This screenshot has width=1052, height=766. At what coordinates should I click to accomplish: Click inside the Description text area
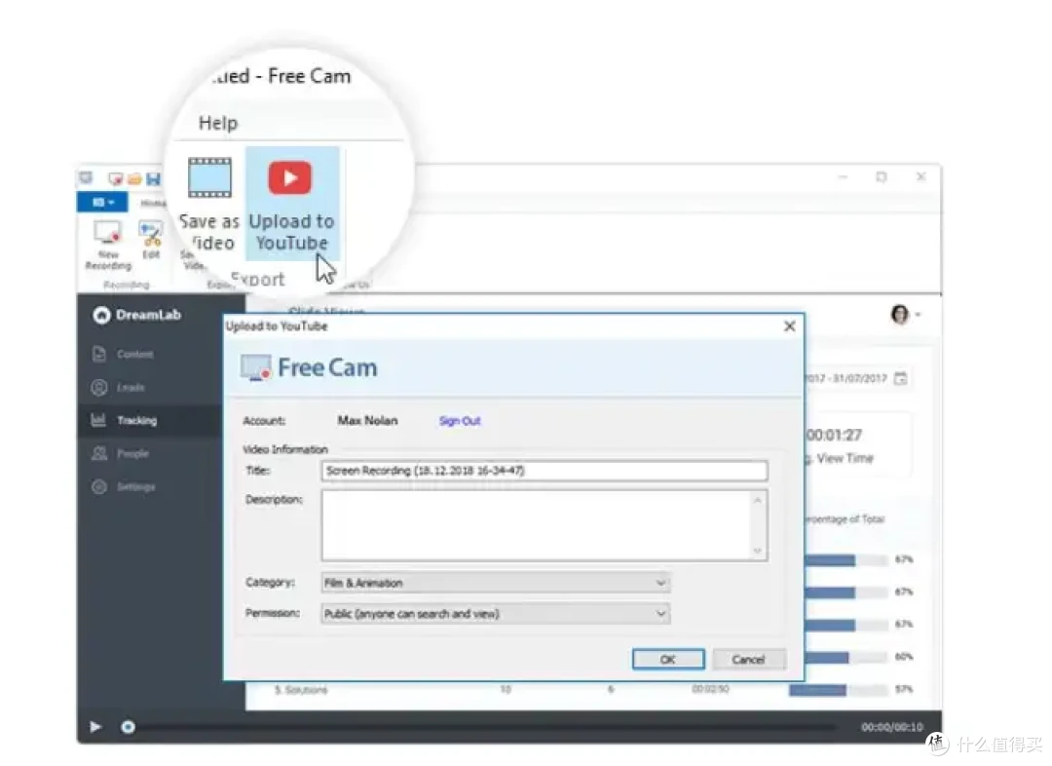click(537, 525)
